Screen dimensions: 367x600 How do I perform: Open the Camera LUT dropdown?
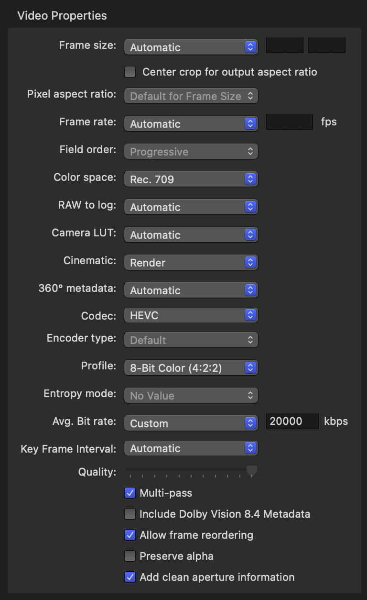point(191,234)
